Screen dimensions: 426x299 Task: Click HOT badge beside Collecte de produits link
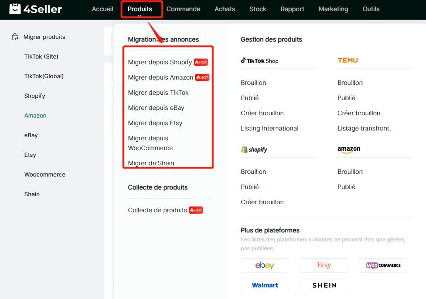196,210
